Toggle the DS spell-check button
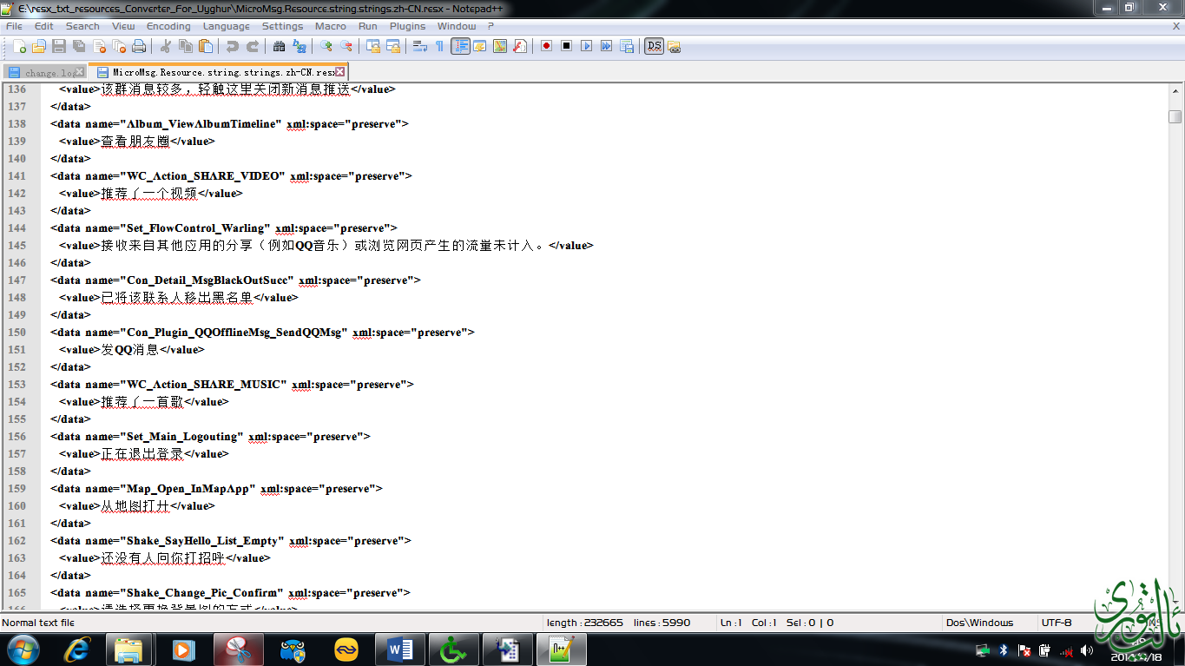The image size is (1185, 666). point(654,46)
